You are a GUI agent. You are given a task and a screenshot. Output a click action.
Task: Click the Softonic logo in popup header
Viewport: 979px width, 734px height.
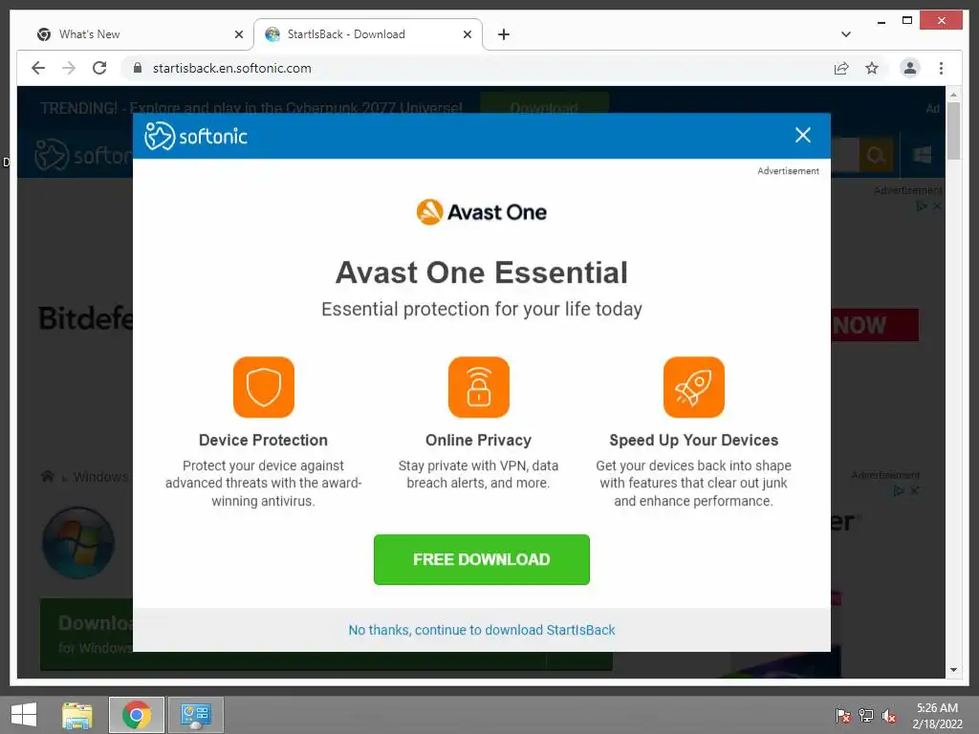[x=196, y=136]
